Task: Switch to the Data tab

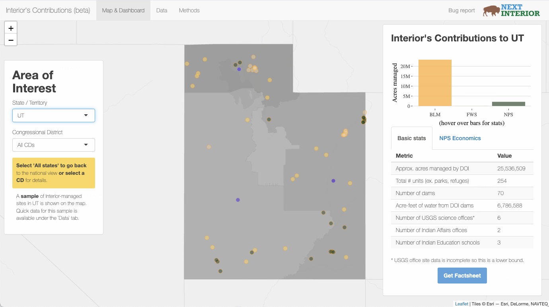Action: click(162, 10)
